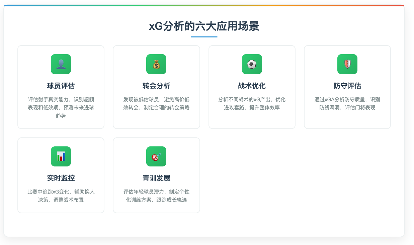Select the bar chart icon above 实时监控

(x=61, y=156)
